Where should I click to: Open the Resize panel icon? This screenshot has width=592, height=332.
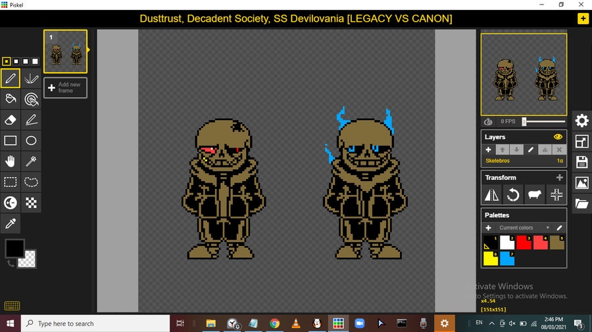582,142
